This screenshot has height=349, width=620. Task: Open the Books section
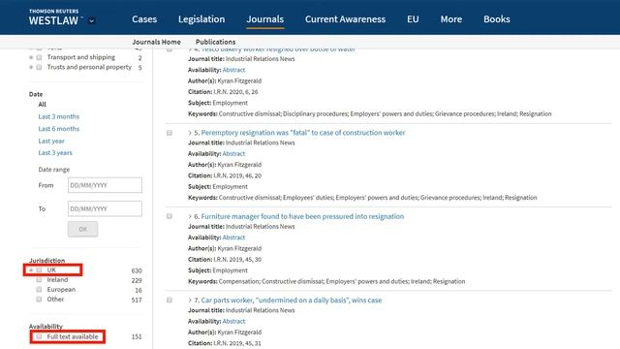click(497, 19)
